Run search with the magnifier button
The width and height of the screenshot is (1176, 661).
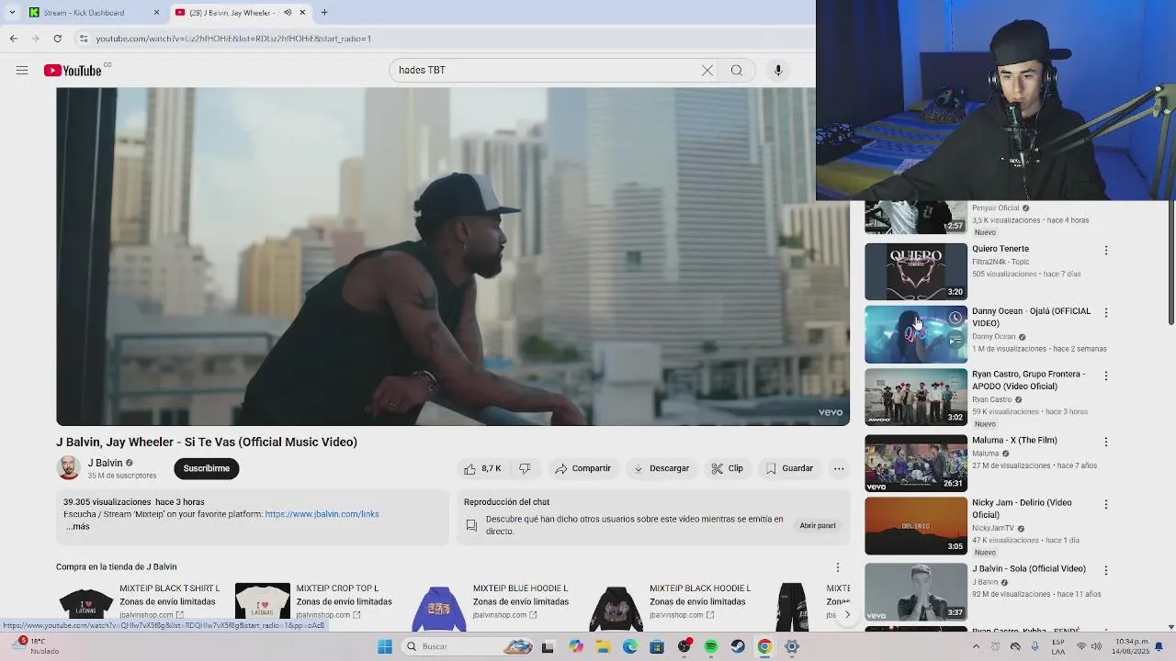(737, 71)
